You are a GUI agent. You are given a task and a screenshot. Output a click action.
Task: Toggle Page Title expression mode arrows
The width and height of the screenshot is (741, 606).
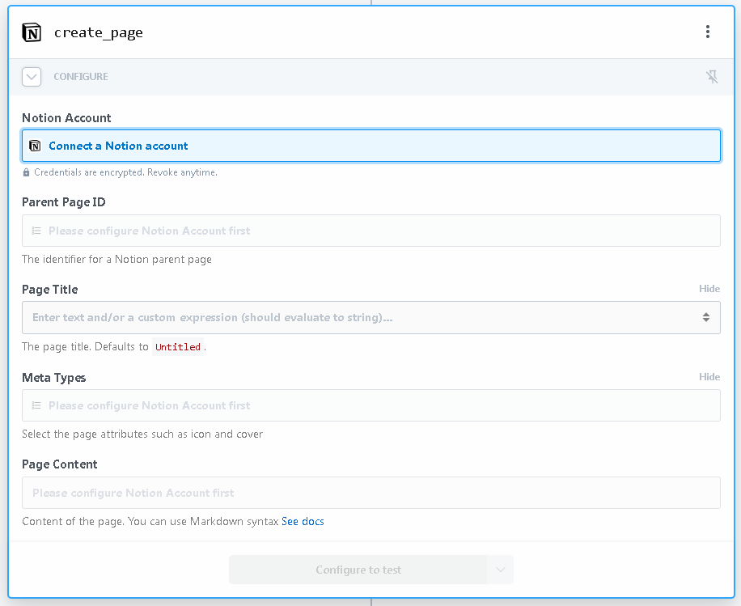click(x=706, y=318)
